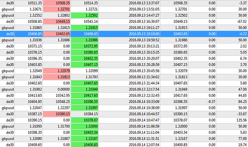Click the open price 1.32552
The width and height of the screenshot is (248, 147).
[36, 15]
